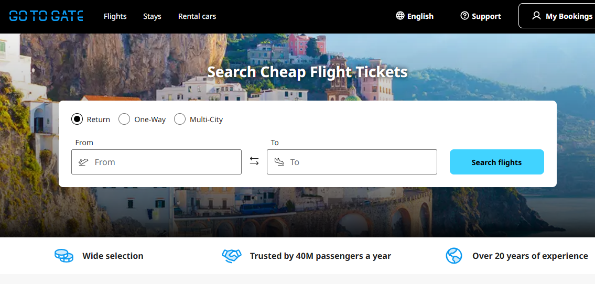Click the Support question mark icon
This screenshot has height=284, width=595.
point(464,16)
